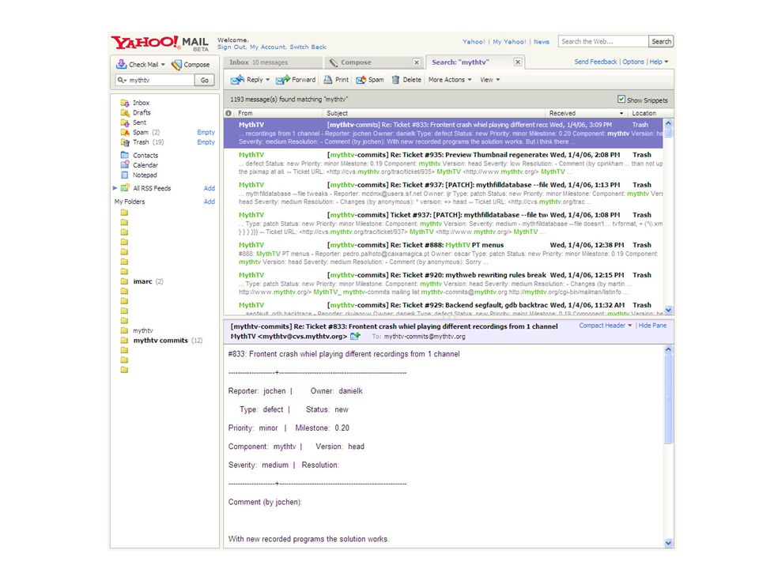Open the My Account link
This screenshot has height=569, width=759.
click(x=268, y=47)
